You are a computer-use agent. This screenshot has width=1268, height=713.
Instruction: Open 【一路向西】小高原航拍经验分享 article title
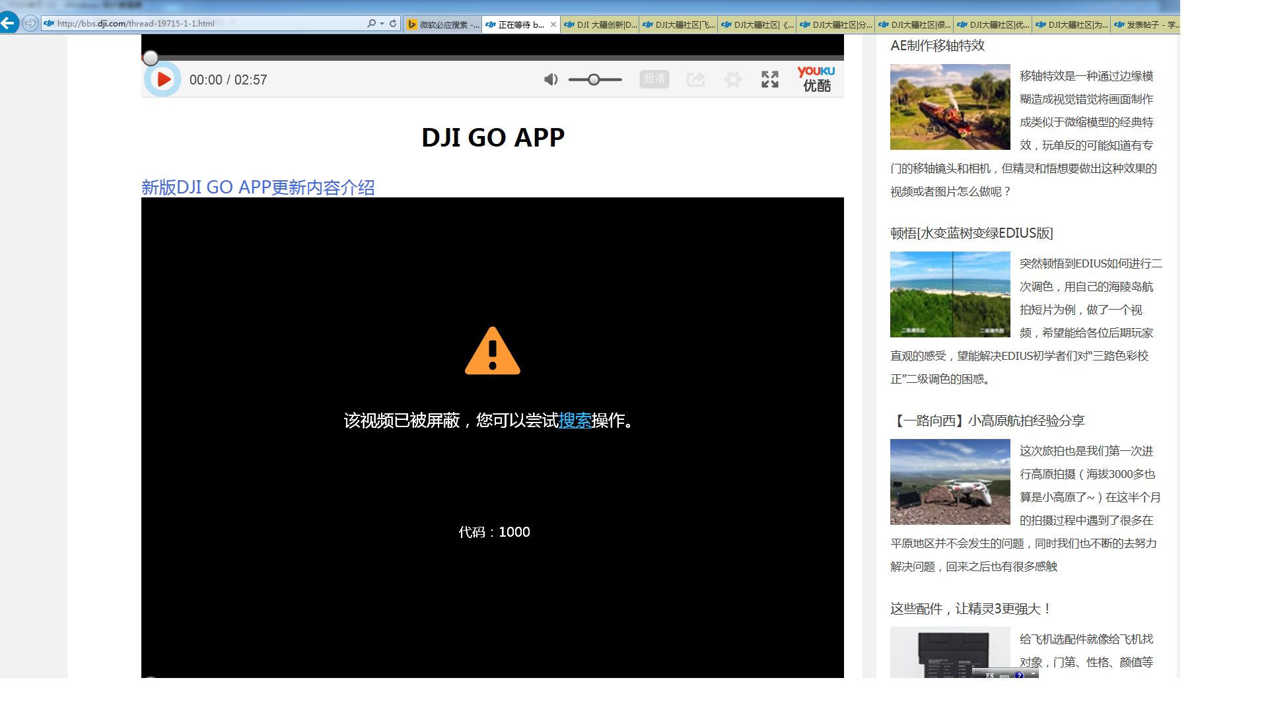[x=987, y=421]
